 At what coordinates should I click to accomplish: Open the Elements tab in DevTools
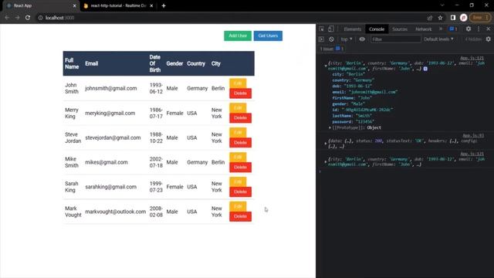352,29
